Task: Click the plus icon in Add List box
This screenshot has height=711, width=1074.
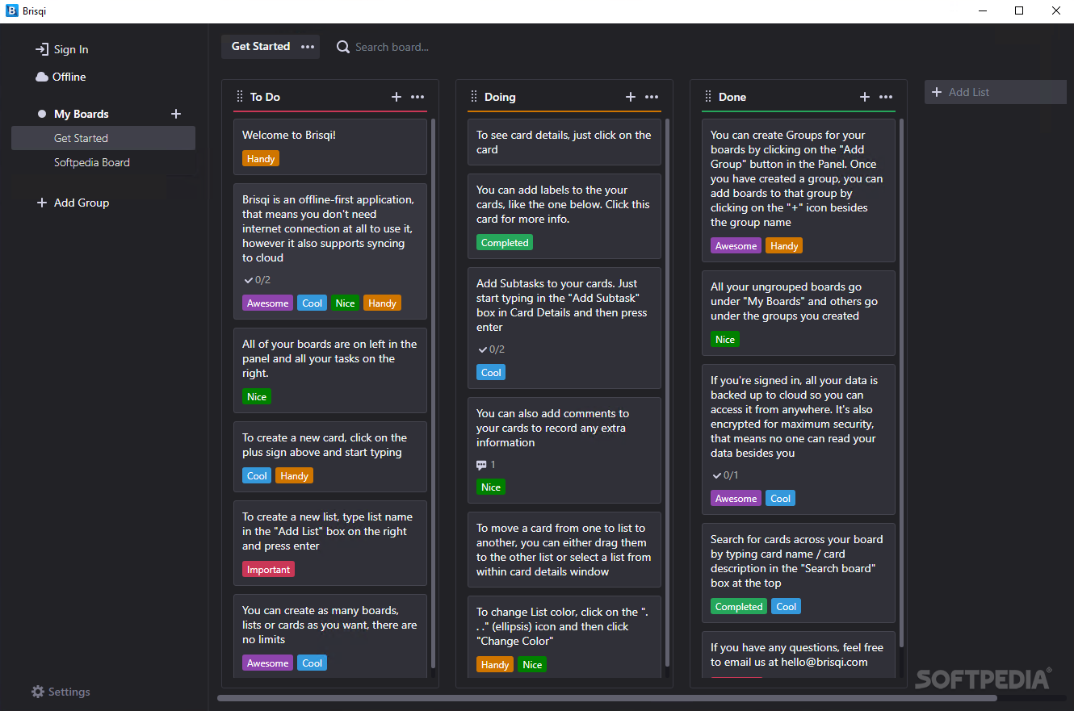Action: (937, 92)
